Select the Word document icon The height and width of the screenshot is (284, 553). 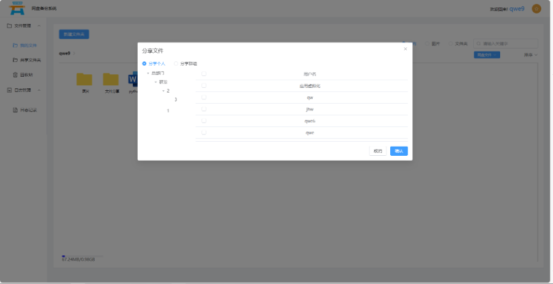click(x=133, y=79)
